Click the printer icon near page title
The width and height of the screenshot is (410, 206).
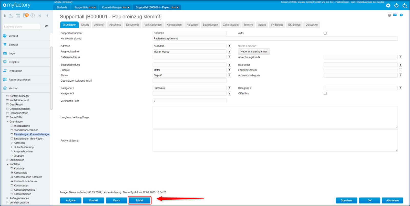pyautogui.click(x=389, y=15)
